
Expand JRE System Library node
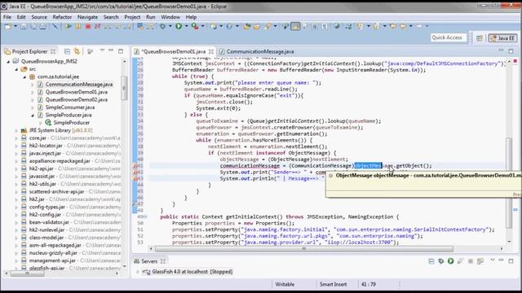pos(16,130)
